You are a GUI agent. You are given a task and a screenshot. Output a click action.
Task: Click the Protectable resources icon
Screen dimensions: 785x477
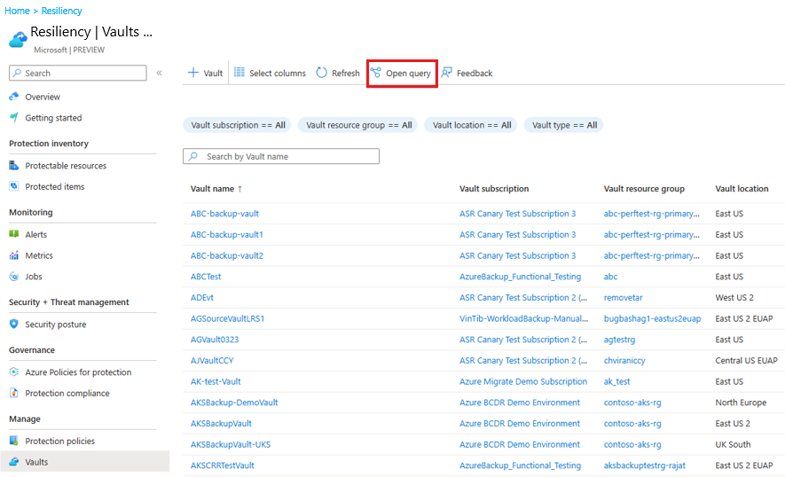pos(14,165)
